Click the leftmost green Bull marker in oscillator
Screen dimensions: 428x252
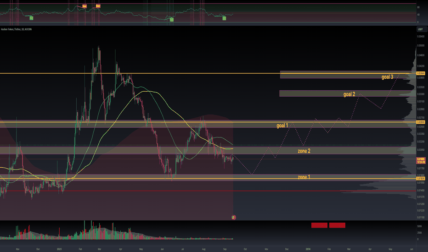pos(31,18)
